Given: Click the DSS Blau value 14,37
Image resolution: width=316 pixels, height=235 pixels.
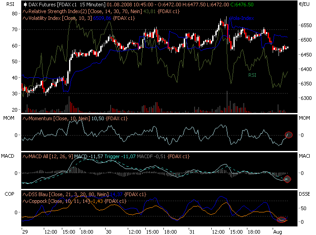Looking at the screenshot, I should [x=116, y=194].
